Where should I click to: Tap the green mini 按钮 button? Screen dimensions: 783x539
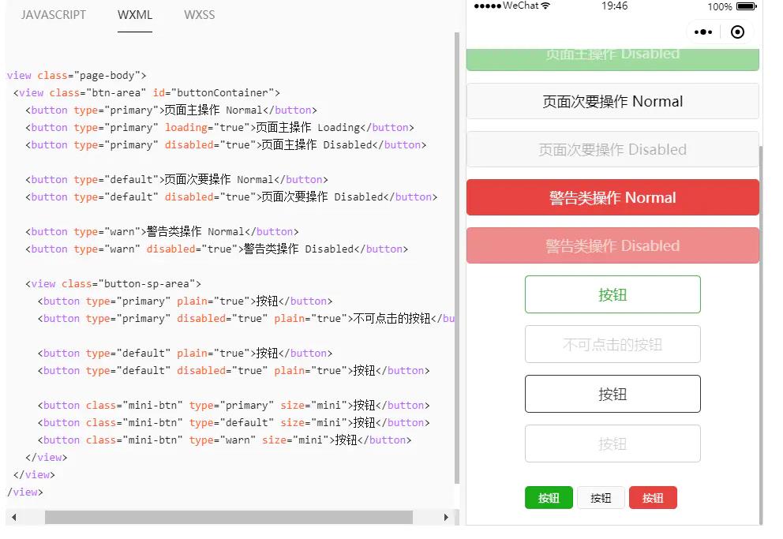coord(549,497)
